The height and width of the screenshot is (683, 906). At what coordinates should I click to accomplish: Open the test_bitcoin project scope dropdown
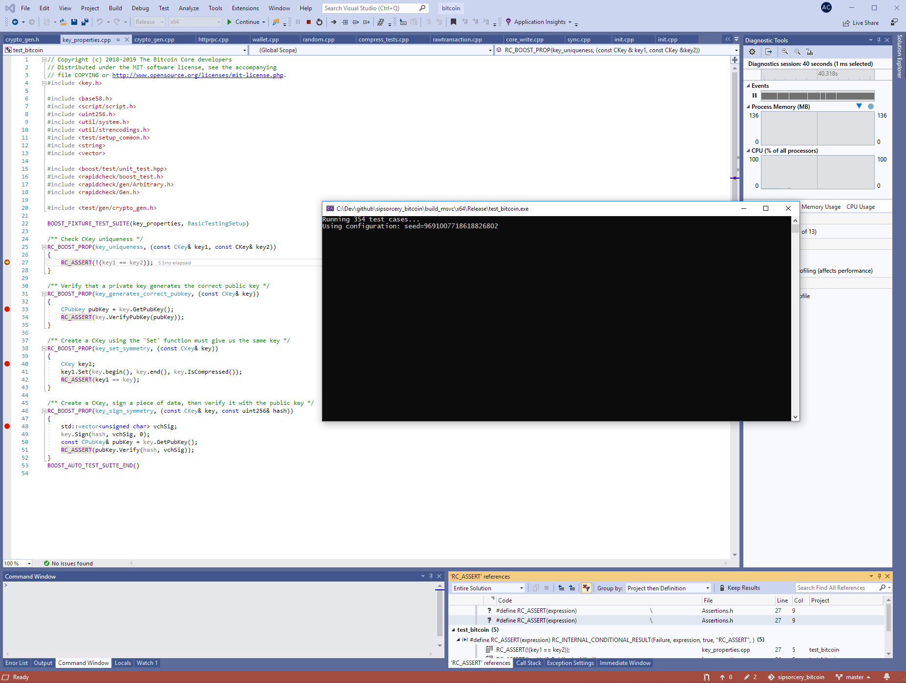126,50
